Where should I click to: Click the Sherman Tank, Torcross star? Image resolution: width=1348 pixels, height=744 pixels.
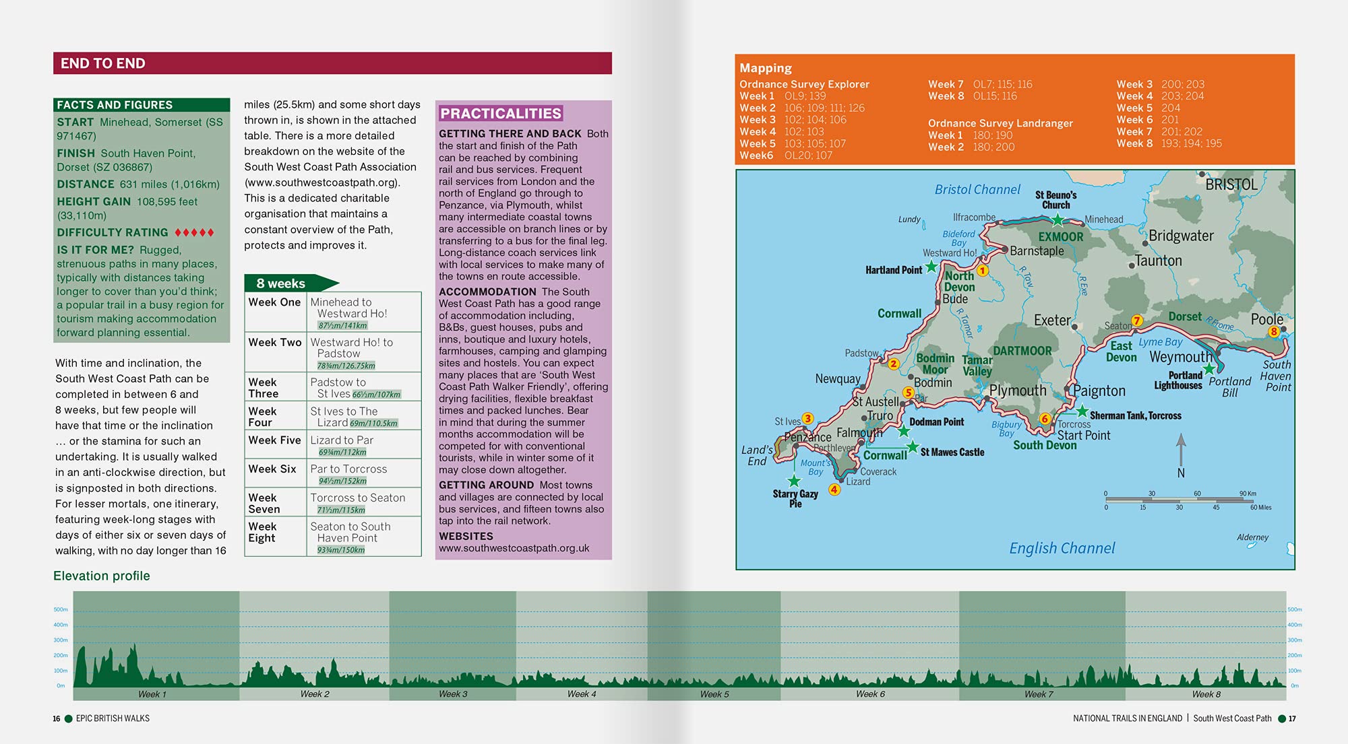(1082, 411)
